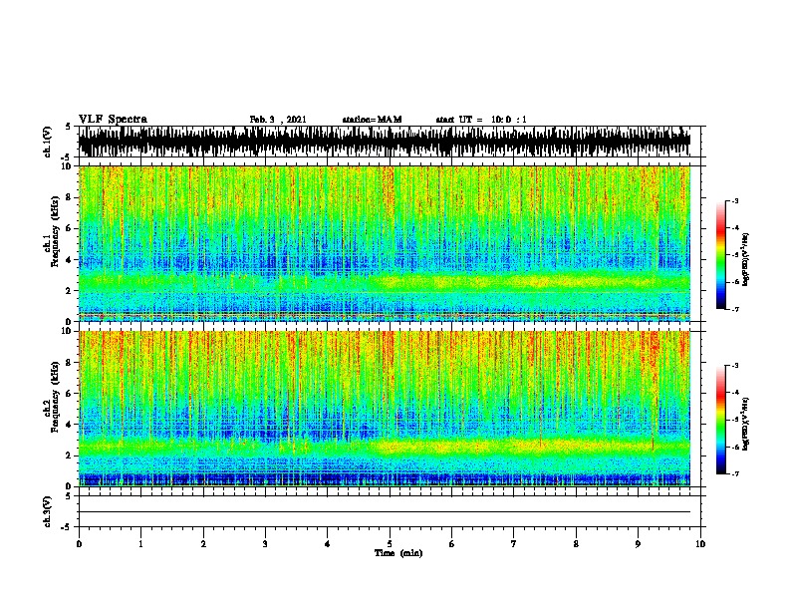789x610 pixels.
Task: Click the time axis tick '3'
Action: (265, 544)
